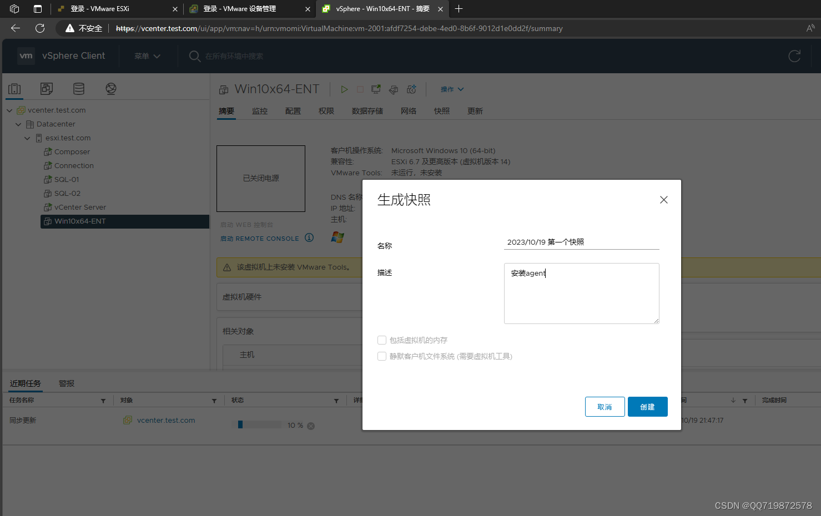Collapse the esxi.test.com host node
Viewport: 821px width, 516px height.
(27, 138)
